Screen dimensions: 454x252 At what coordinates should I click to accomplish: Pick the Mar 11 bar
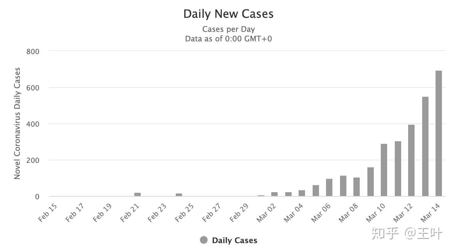398,169
